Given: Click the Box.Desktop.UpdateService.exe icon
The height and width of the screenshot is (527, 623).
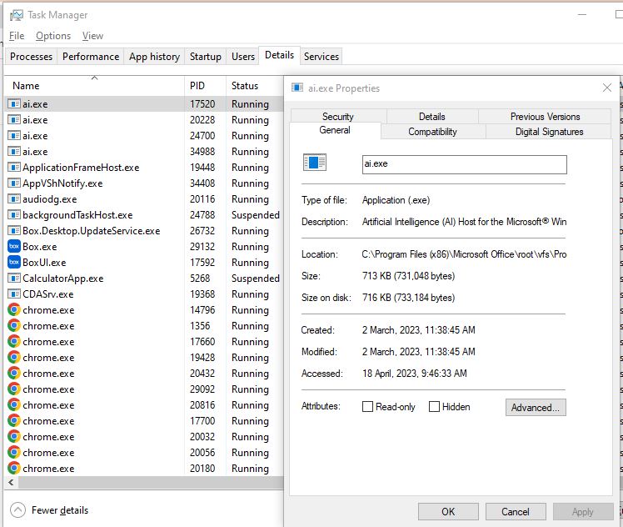Looking at the screenshot, I should point(14,231).
